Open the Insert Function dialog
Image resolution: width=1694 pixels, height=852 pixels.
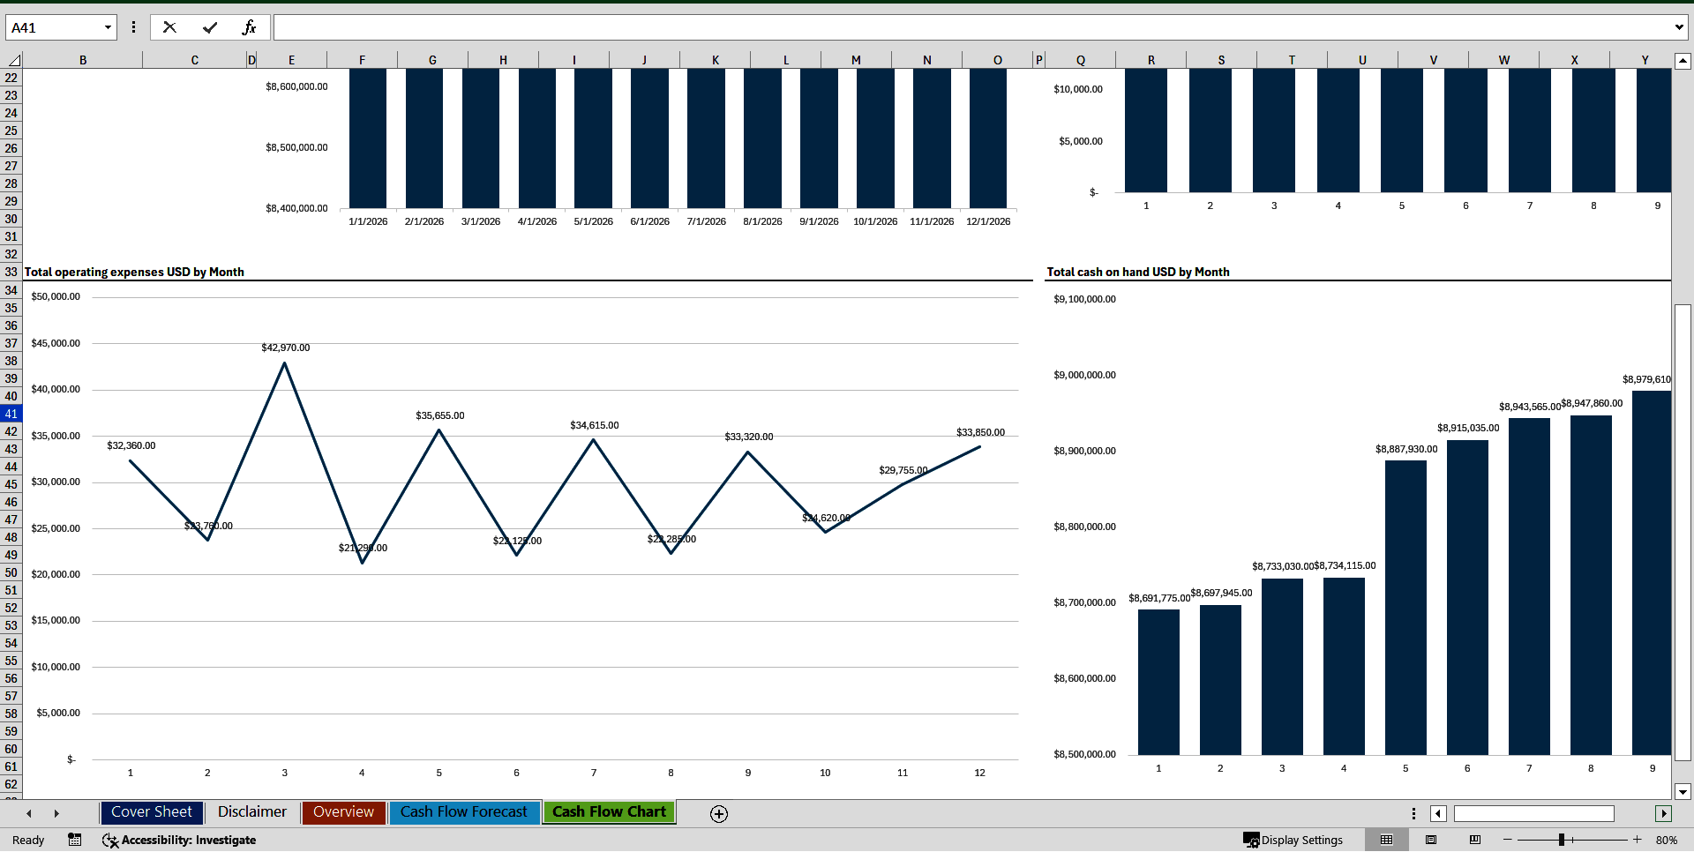[x=250, y=26]
